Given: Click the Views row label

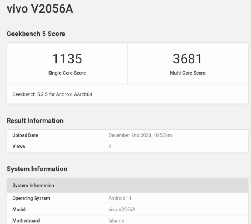Looking at the screenshot, I should pyautogui.click(x=18, y=147).
